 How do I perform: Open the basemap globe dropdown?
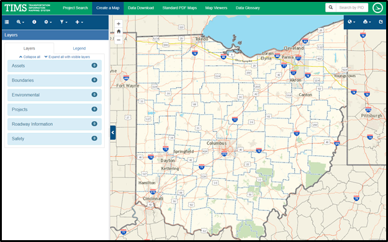[x=351, y=22]
